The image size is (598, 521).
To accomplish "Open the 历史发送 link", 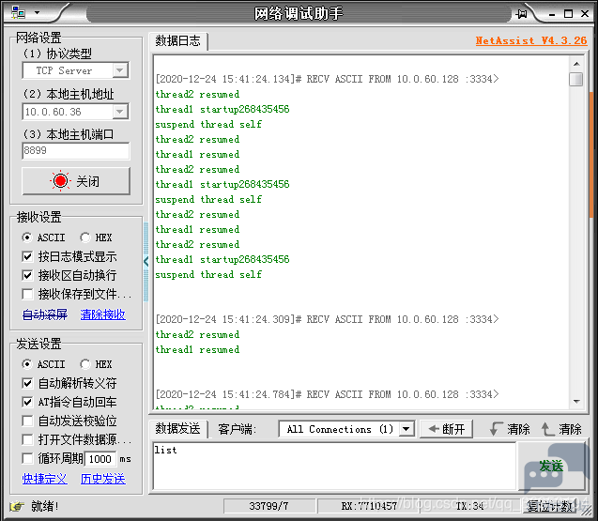I will coord(103,479).
